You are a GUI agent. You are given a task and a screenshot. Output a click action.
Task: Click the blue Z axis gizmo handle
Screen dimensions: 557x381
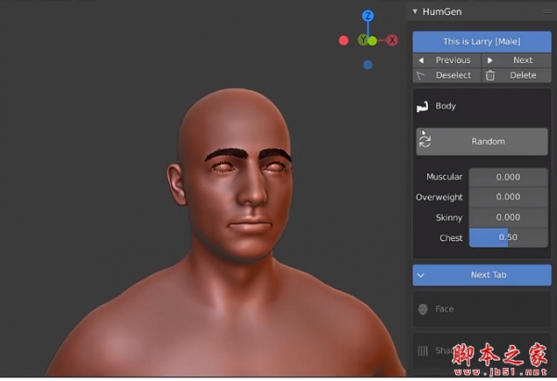(368, 16)
